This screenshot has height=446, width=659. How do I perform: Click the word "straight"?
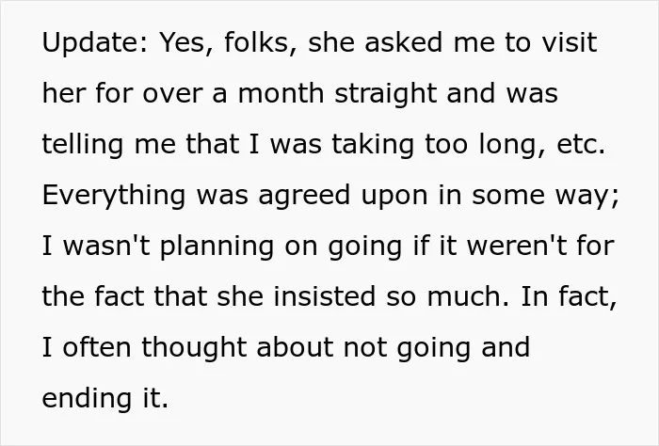[x=385, y=94]
